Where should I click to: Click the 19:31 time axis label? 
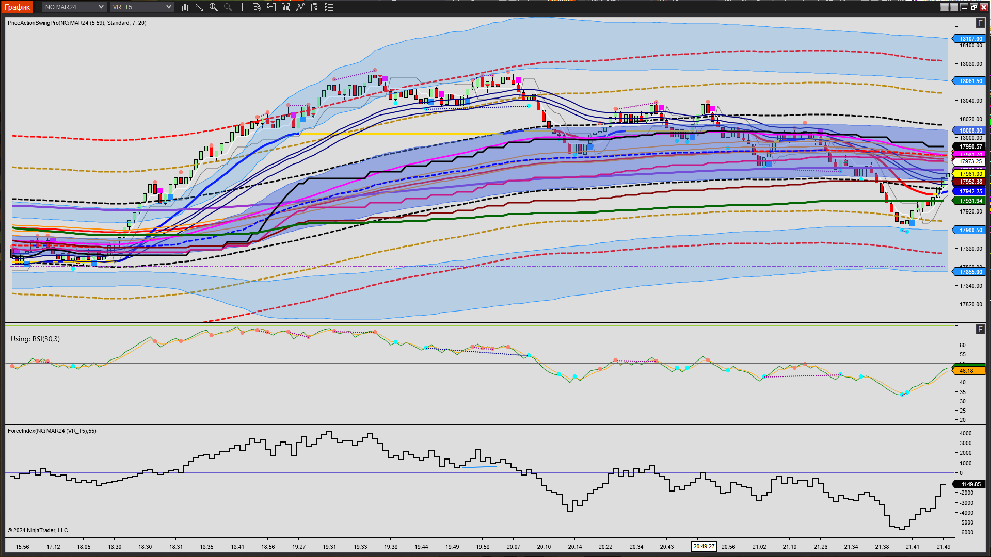329,547
